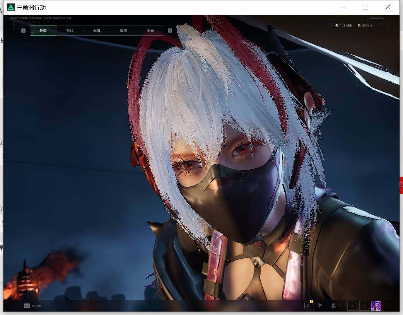Switch to the 名片 tab
This screenshot has height=315, width=403.
[x=70, y=30]
